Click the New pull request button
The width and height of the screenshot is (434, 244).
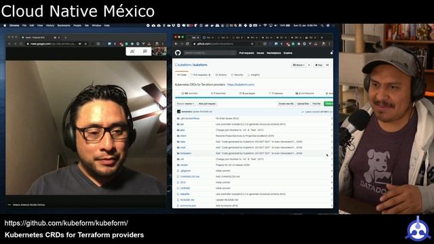coord(207,104)
